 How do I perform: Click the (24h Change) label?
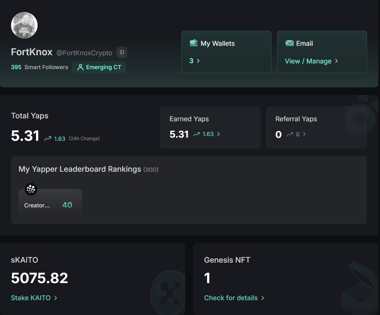pyautogui.click(x=84, y=138)
